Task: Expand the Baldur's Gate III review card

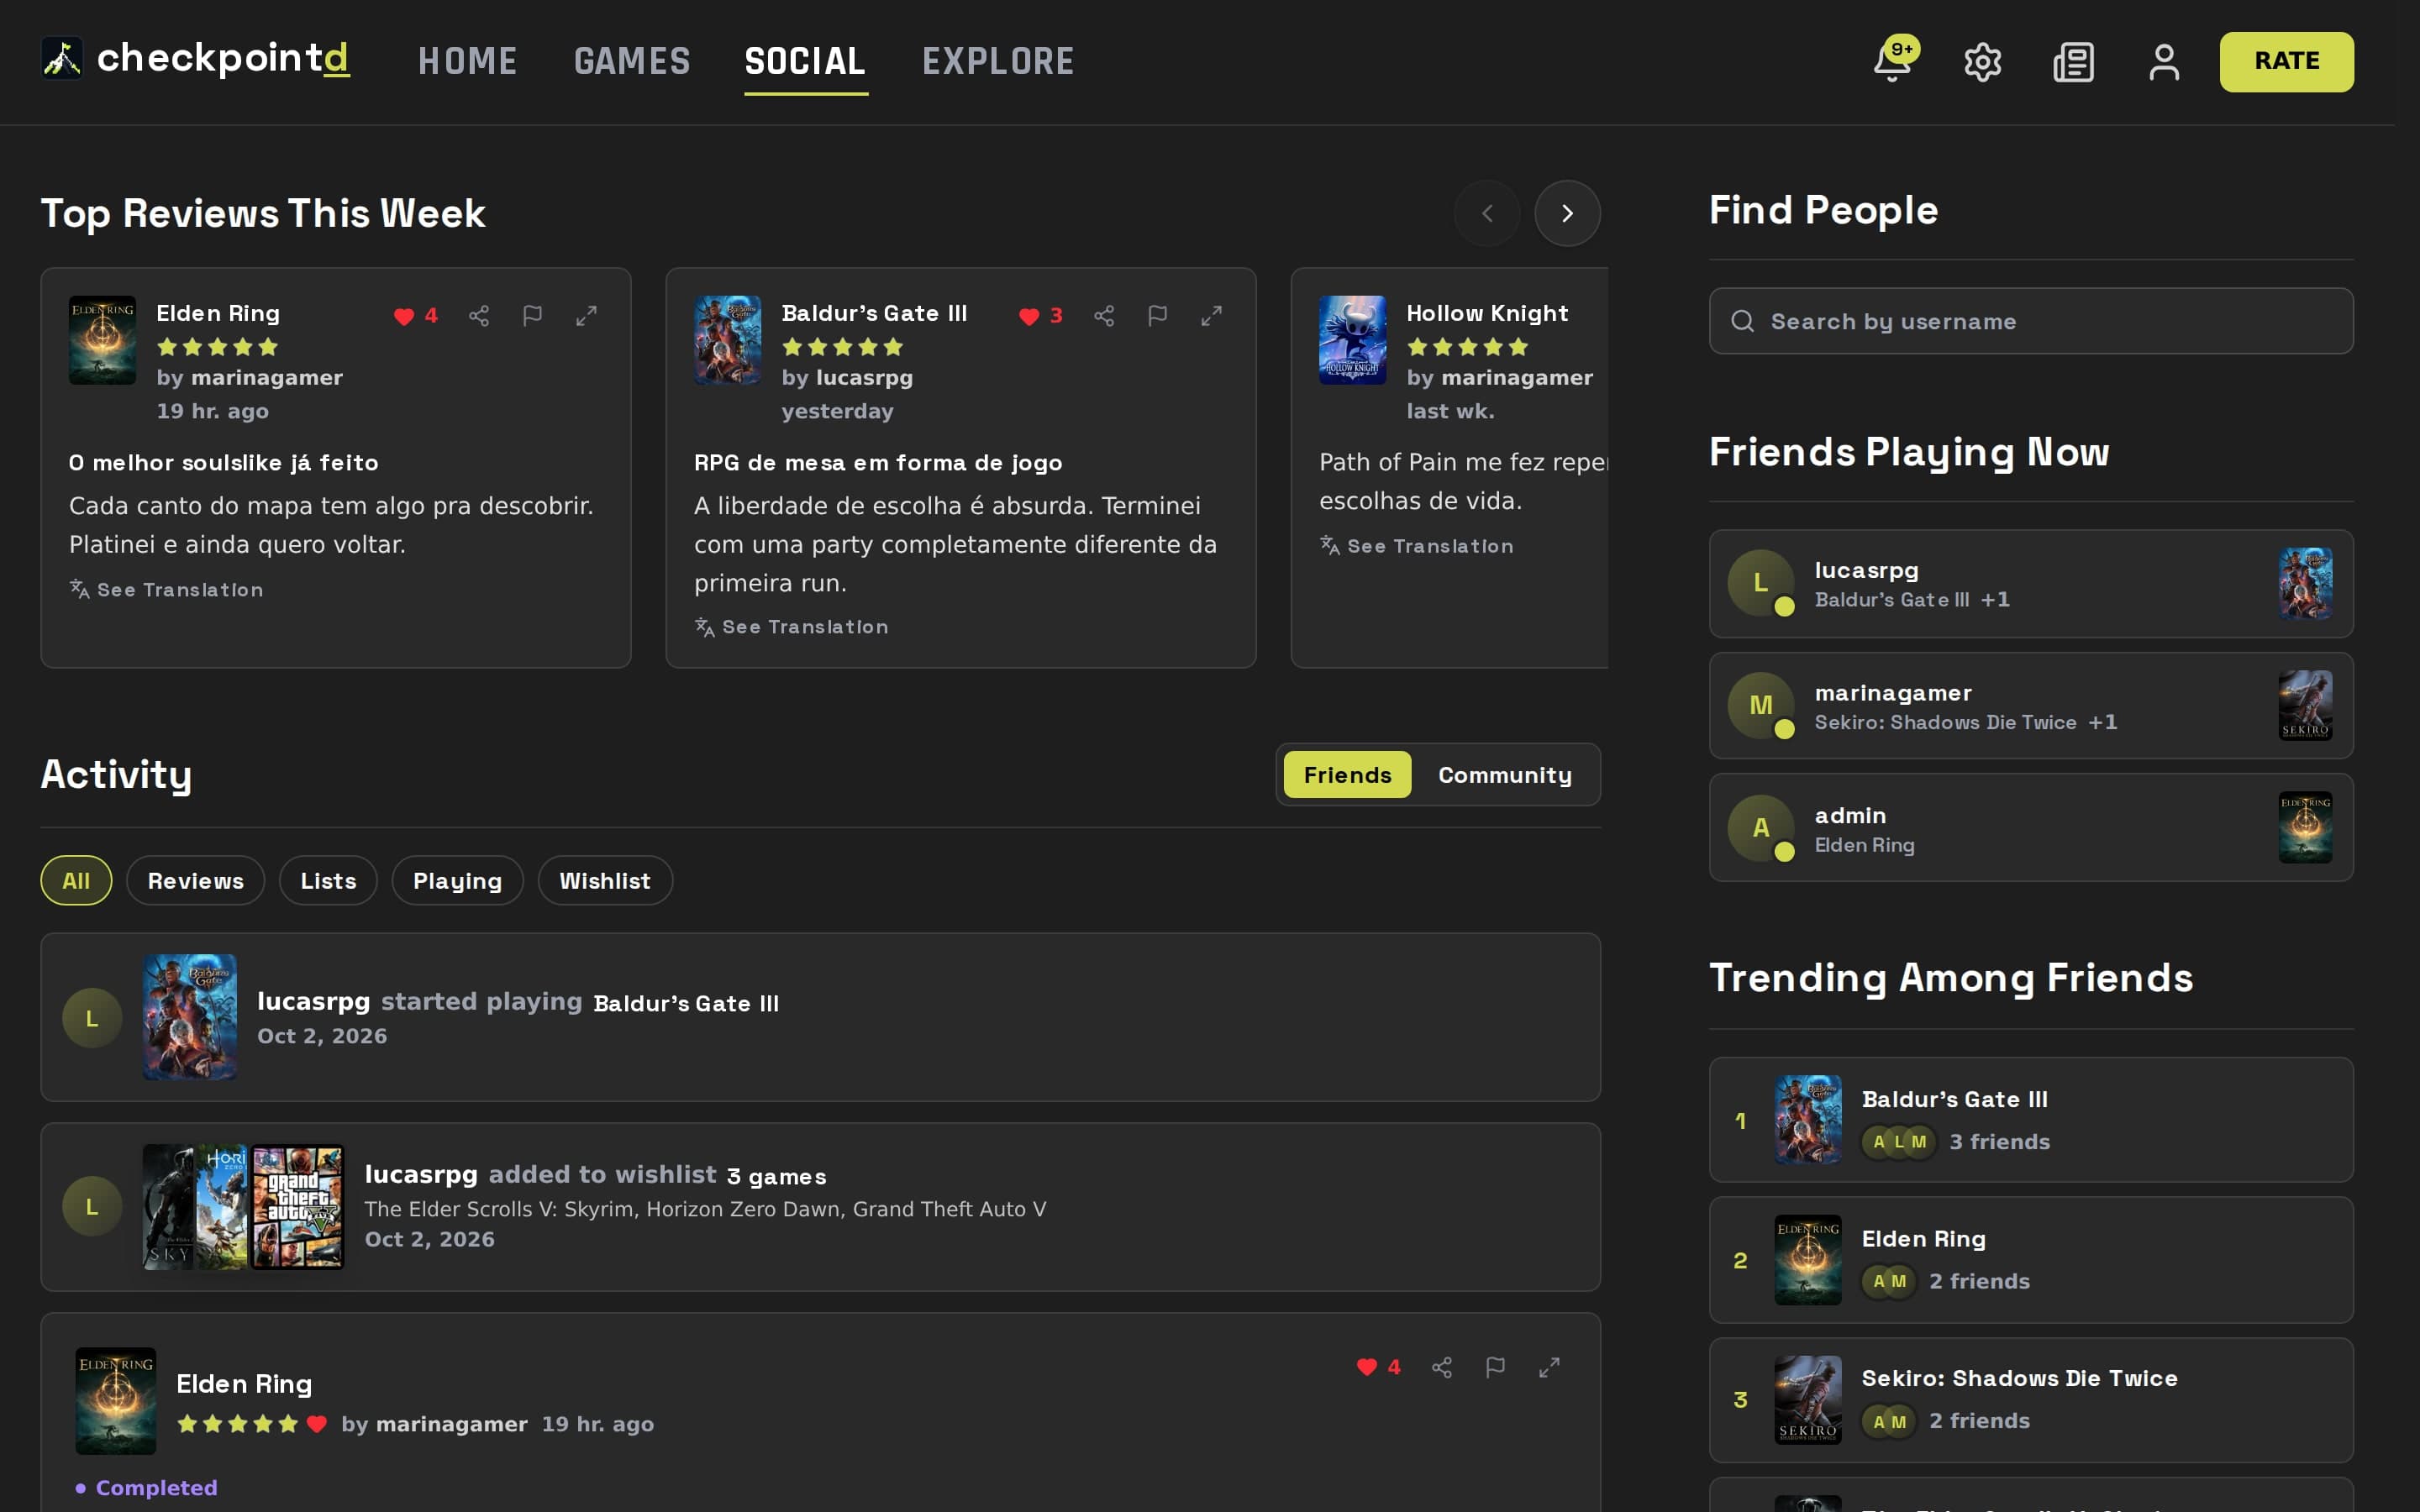Action: coord(1212,316)
